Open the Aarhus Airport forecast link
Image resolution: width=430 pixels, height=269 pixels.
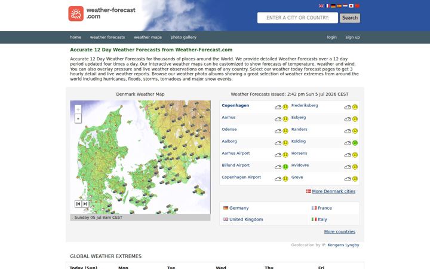pyautogui.click(x=236, y=153)
